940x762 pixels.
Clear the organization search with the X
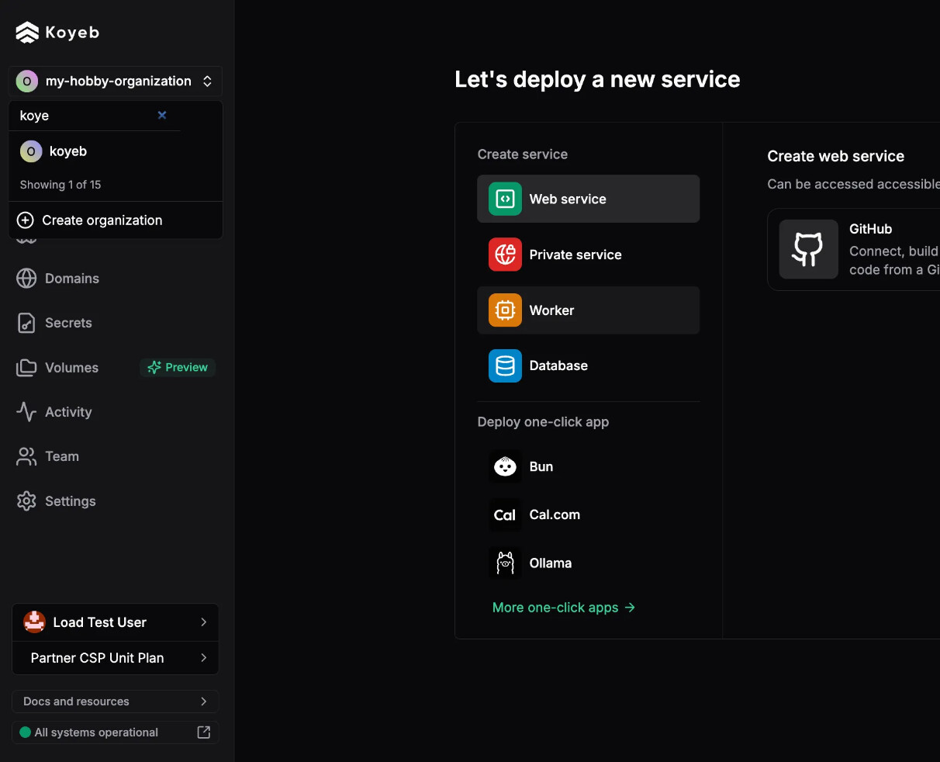[162, 115]
